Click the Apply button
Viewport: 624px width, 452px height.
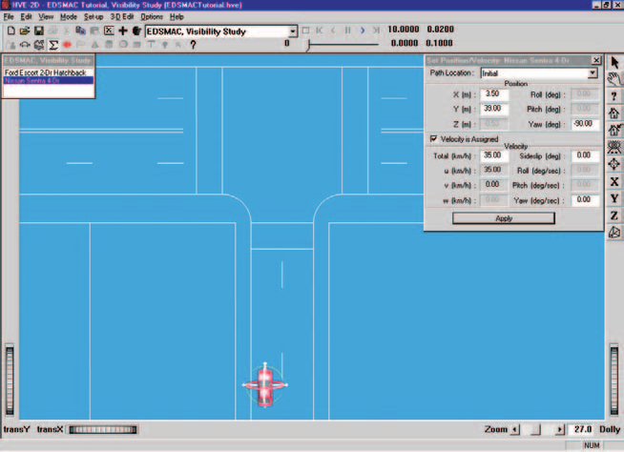[504, 218]
